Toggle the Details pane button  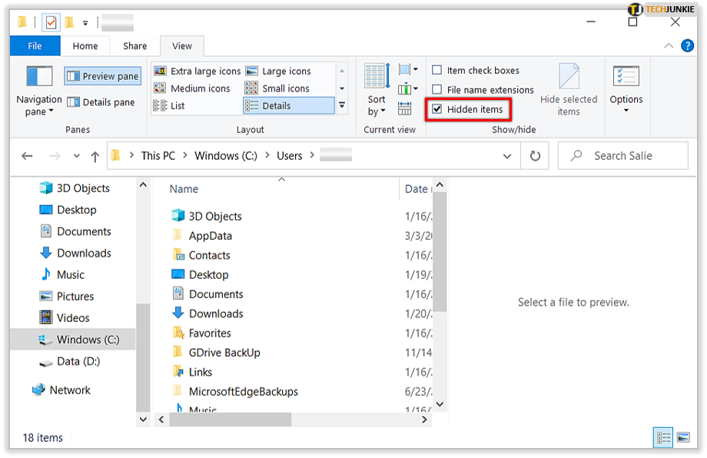click(x=101, y=102)
